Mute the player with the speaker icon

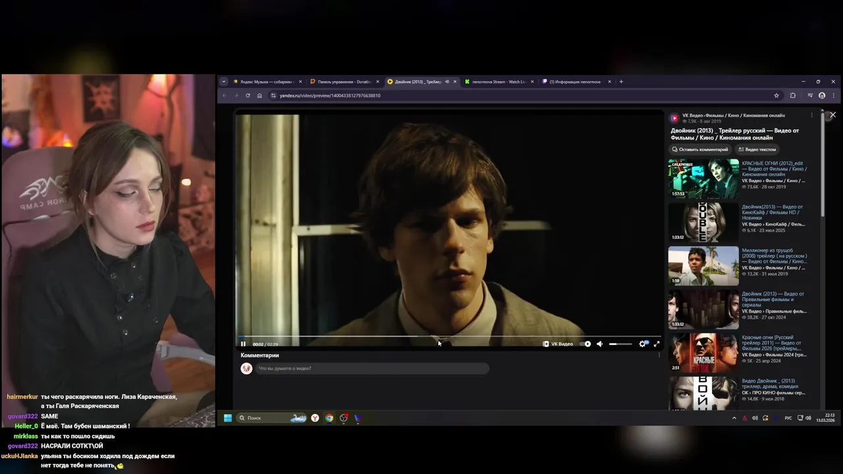(599, 344)
